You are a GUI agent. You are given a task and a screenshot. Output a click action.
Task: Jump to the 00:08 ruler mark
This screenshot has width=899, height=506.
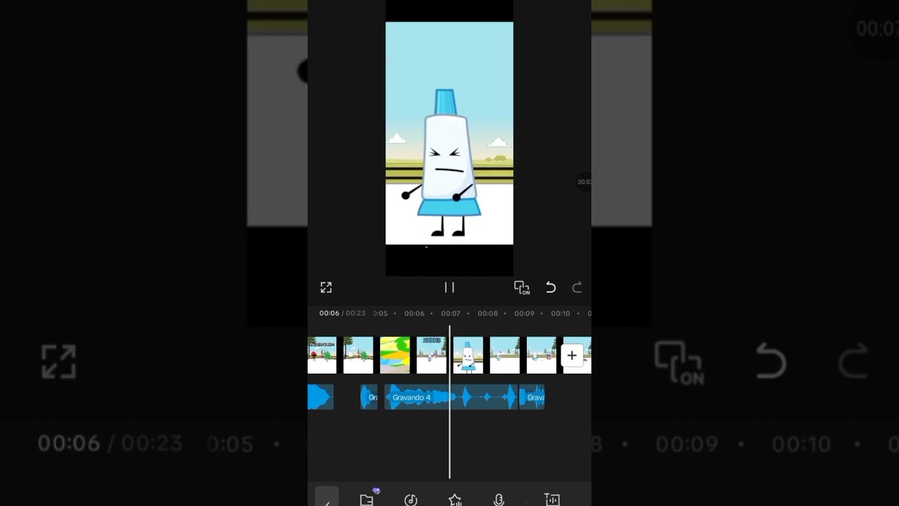coord(487,313)
